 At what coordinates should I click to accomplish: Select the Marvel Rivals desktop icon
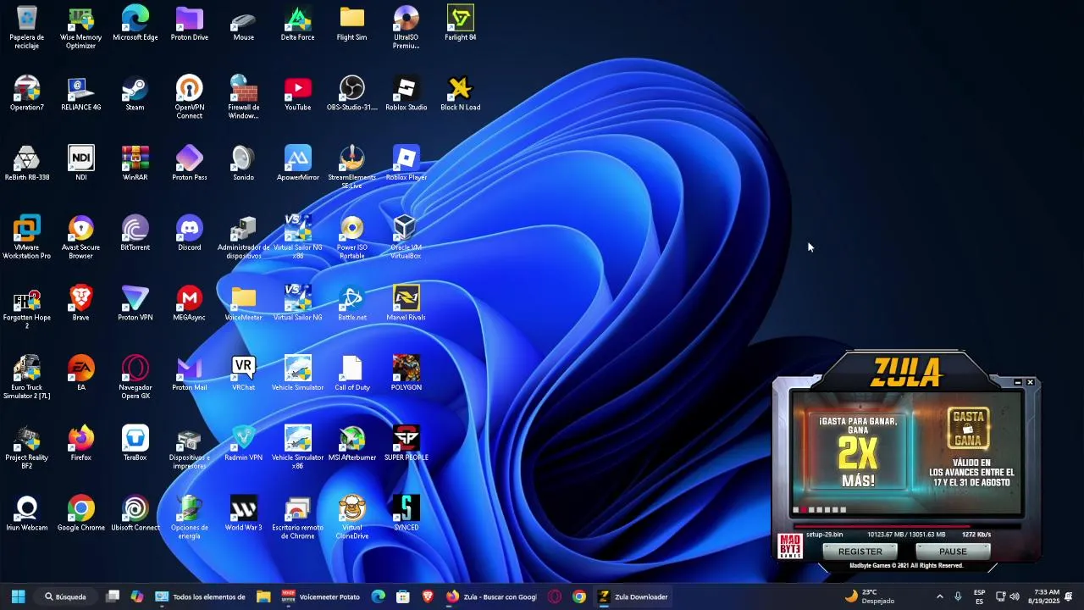tap(406, 303)
